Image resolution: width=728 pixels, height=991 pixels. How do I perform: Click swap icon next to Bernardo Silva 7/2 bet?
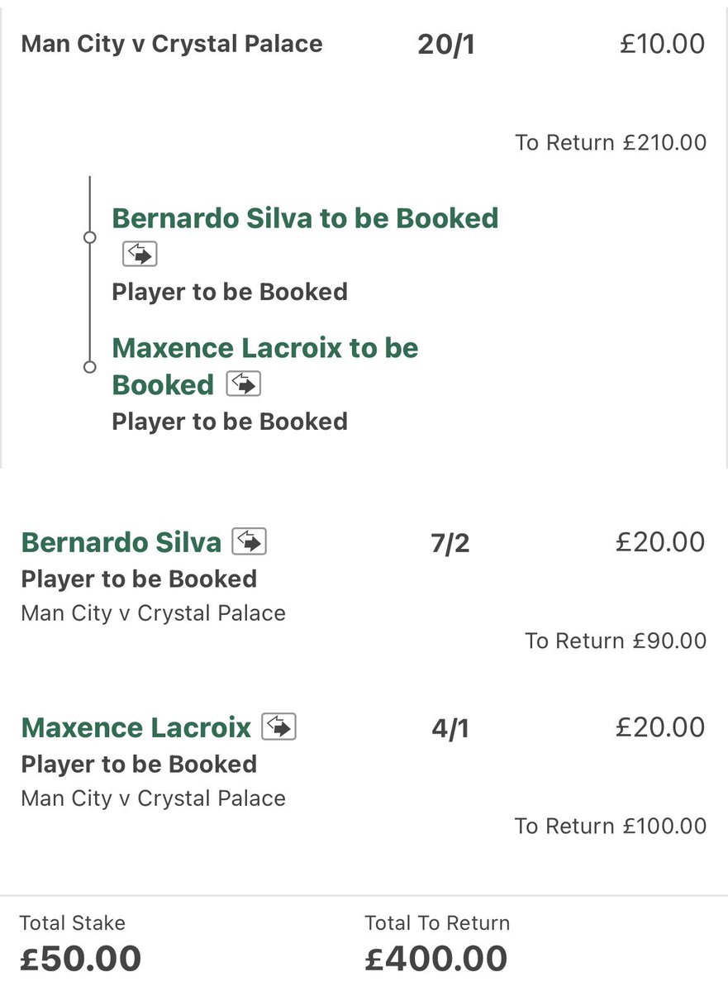[250, 541]
